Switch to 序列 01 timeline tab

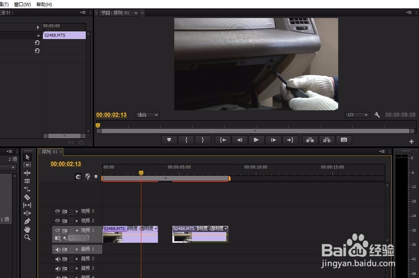(x=50, y=152)
